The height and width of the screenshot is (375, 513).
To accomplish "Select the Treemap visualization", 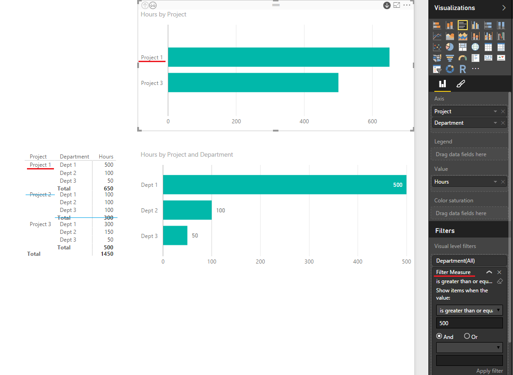I will pos(463,47).
